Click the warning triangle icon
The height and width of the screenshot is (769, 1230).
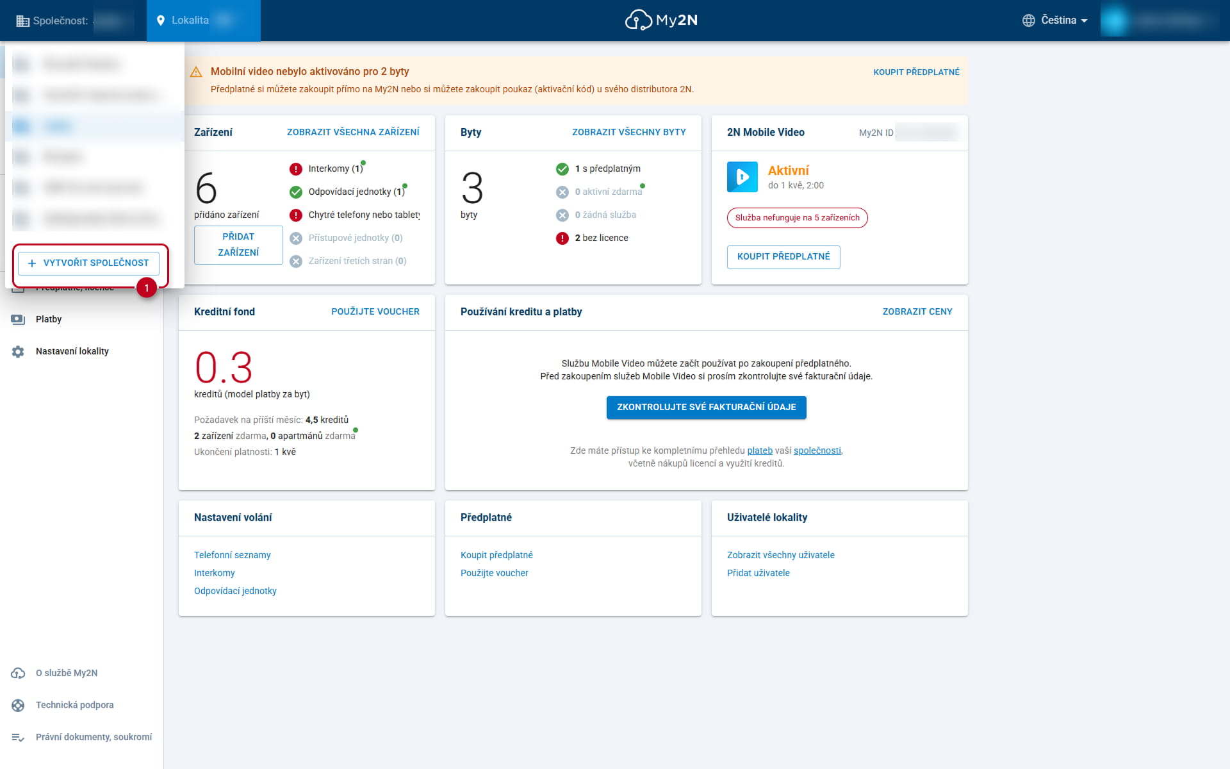(196, 72)
